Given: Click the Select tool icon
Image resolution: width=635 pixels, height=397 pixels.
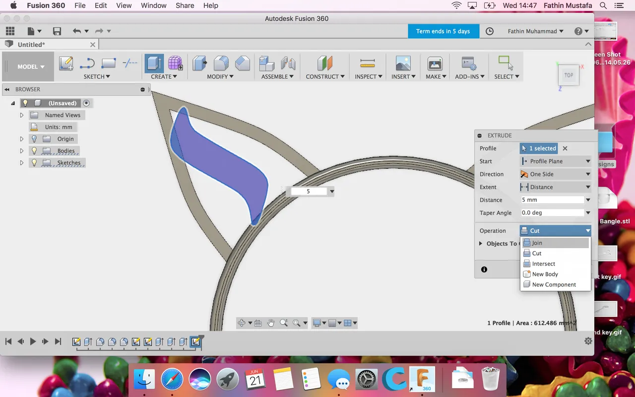Looking at the screenshot, I should (x=506, y=63).
